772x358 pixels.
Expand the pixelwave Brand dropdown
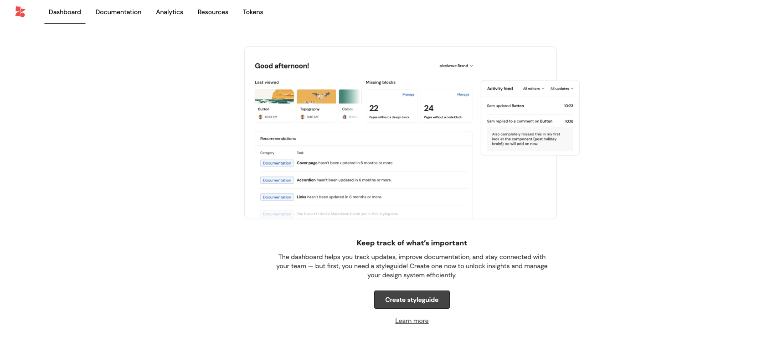click(x=456, y=66)
